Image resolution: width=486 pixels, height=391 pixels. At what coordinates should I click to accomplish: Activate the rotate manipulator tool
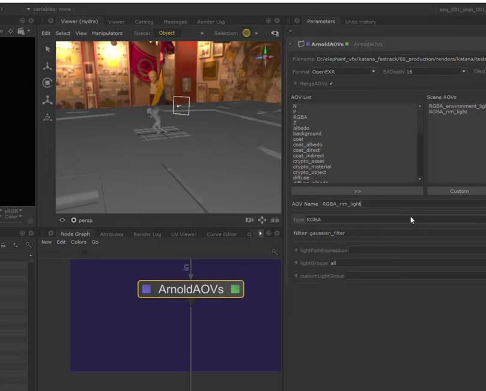pyautogui.click(x=47, y=83)
